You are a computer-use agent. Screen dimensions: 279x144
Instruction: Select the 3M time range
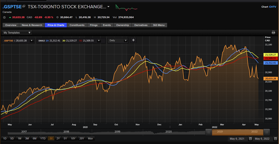[x=27, y=138]
